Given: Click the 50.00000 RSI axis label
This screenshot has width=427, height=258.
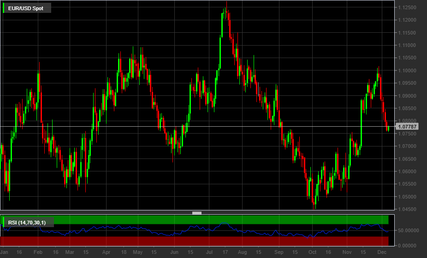Looking at the screenshot, I should click(409, 230).
